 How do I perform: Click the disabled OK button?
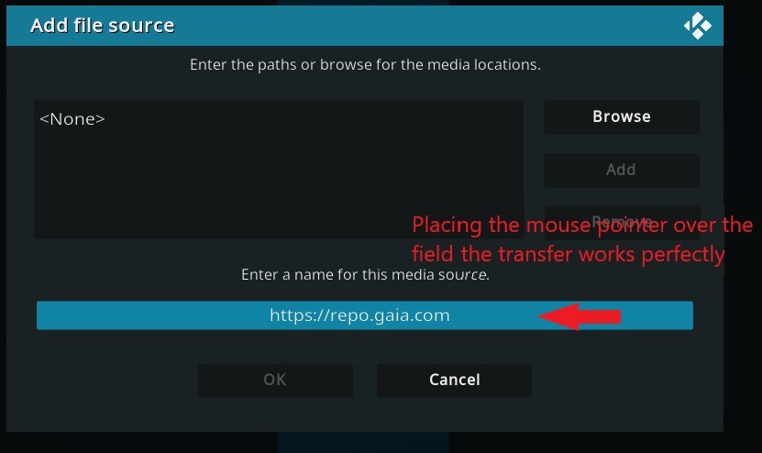(275, 380)
